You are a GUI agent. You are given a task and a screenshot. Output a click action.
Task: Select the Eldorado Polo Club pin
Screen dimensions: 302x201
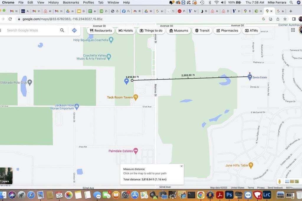30,82
